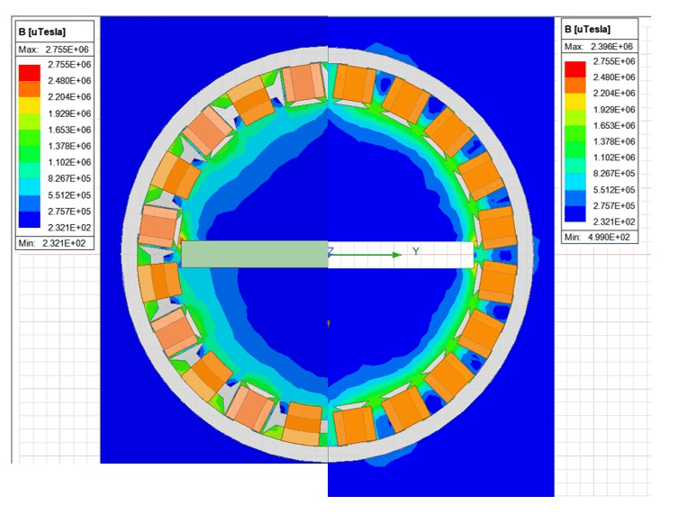Click the 8.267E+05 value in right legend
The image size is (679, 514).
coord(613,173)
